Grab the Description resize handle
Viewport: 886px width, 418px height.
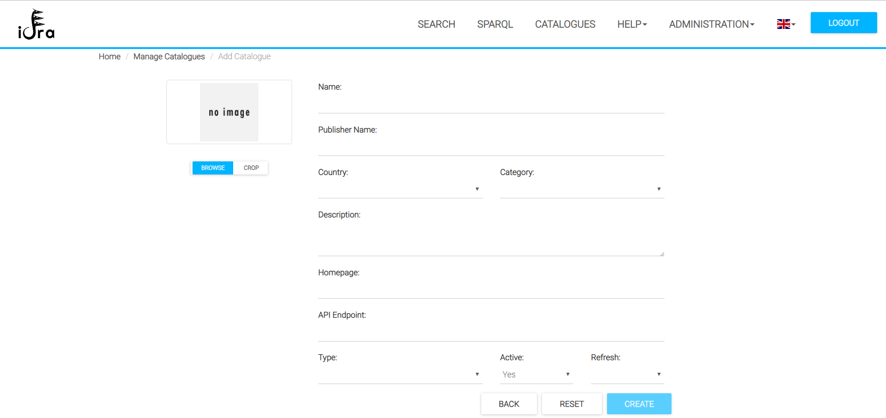662,254
